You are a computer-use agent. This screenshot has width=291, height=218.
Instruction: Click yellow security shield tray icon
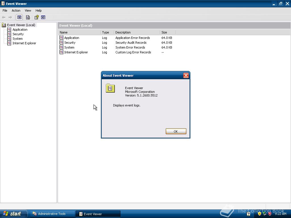click(x=259, y=214)
